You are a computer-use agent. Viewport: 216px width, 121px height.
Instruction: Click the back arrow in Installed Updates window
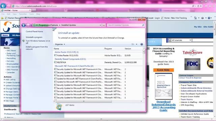[x=24, y=25]
